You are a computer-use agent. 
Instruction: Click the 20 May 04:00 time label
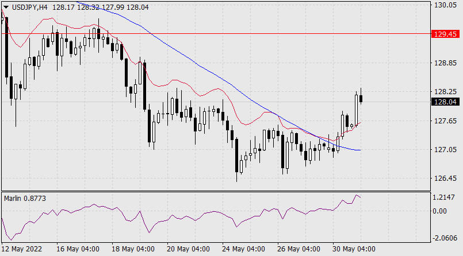pos(188,249)
